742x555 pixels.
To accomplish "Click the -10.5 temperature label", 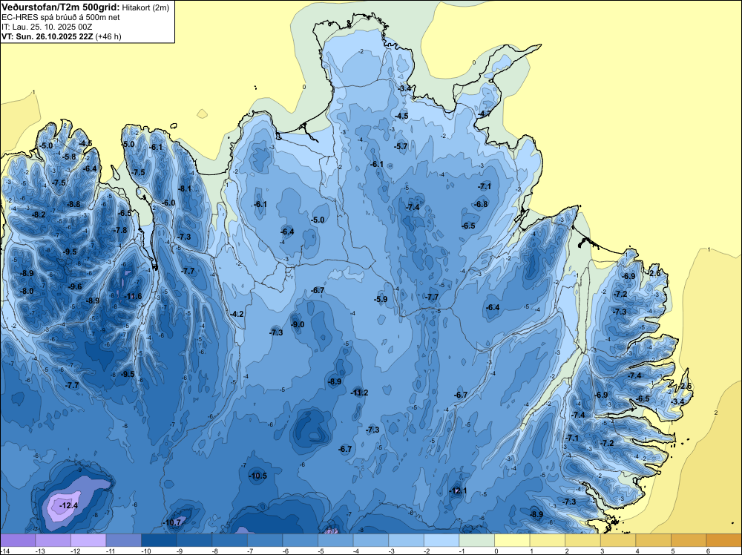I will click(x=258, y=476).
